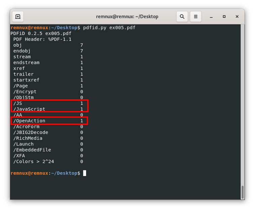This screenshot has width=257, height=210.
Task: Click the terminal scrollbar thumb
Action: point(242,192)
